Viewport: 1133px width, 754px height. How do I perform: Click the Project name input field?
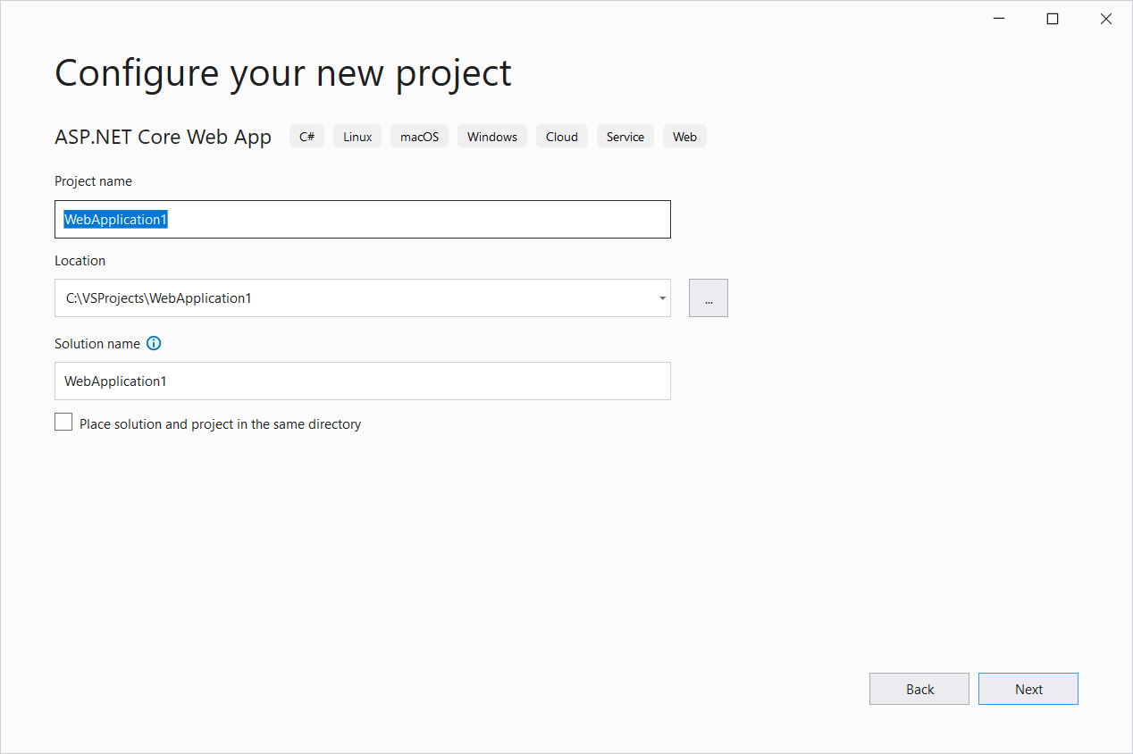(x=363, y=220)
